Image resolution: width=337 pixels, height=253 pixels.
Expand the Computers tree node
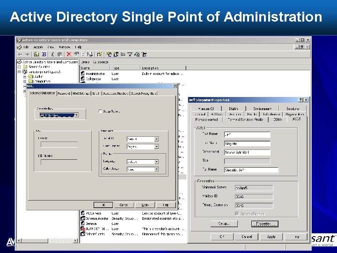coord(25,82)
